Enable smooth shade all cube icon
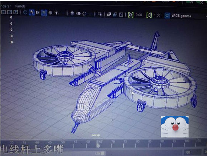 pos(32,13)
